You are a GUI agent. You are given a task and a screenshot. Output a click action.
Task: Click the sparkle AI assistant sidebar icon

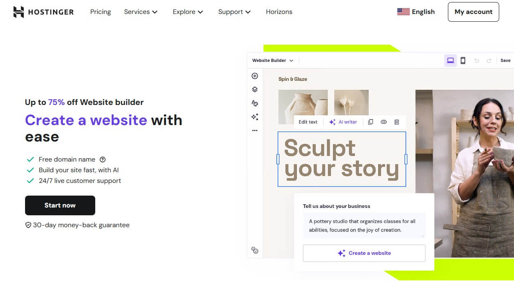coord(255,117)
